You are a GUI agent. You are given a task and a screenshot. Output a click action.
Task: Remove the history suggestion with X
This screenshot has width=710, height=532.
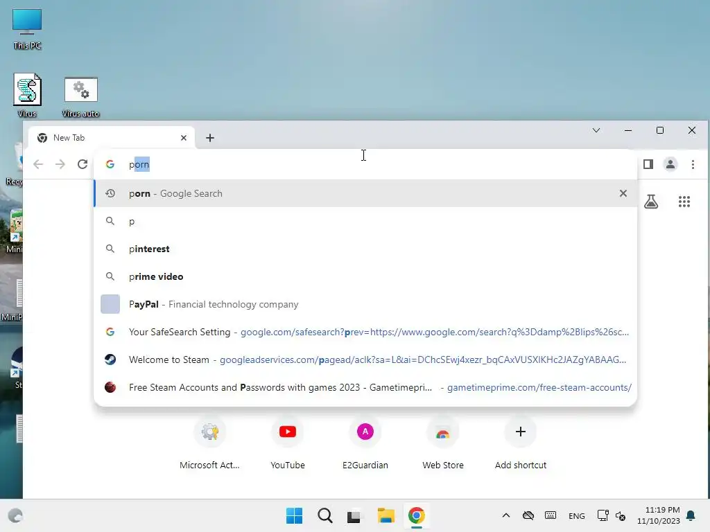[x=623, y=194]
